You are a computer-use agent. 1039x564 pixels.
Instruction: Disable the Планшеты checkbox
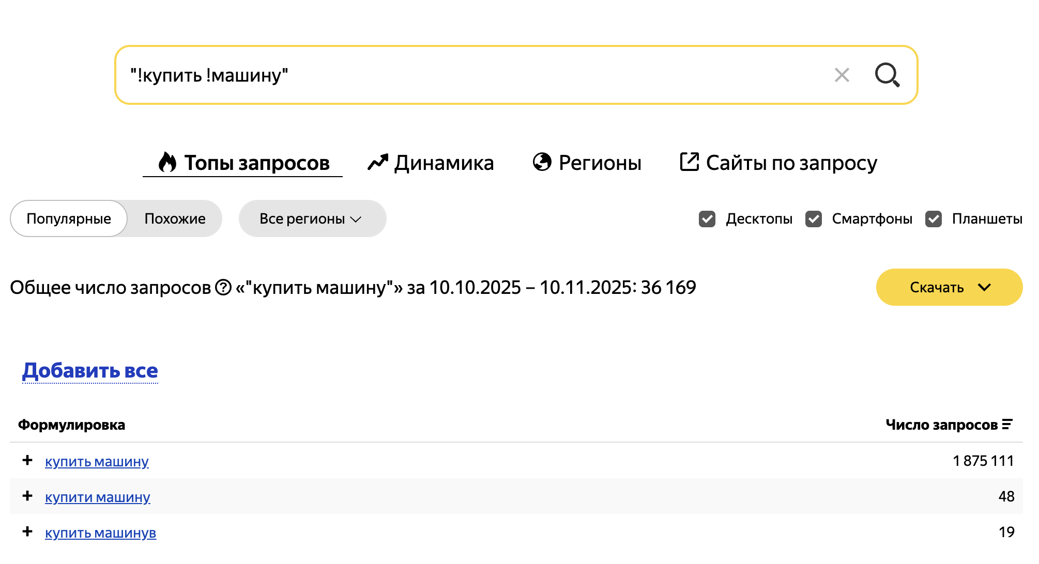[x=934, y=219]
